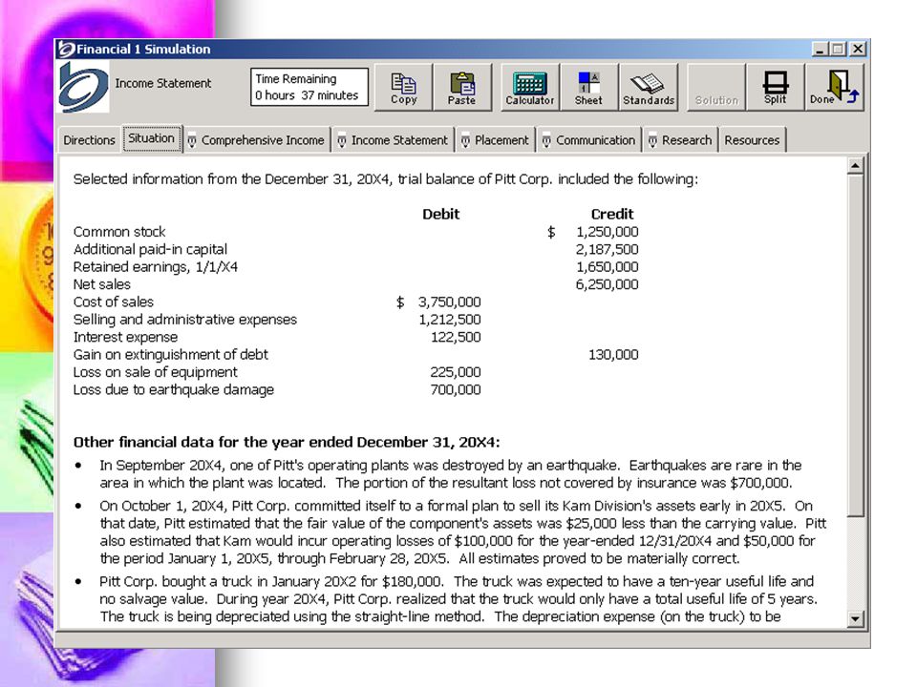Click pencil icon on Research tab

pyautogui.click(x=652, y=141)
